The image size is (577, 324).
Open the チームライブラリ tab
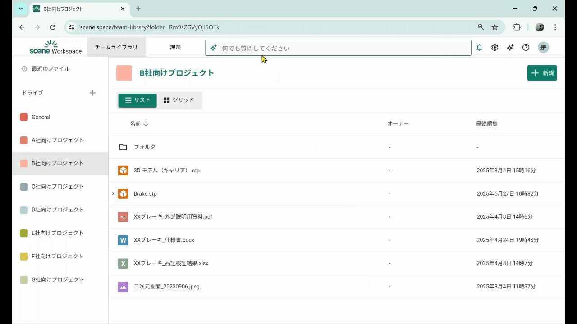pos(116,47)
